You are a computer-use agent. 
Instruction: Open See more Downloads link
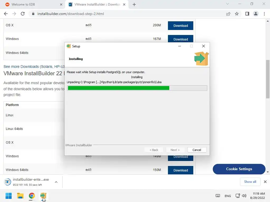[x=34, y=67]
